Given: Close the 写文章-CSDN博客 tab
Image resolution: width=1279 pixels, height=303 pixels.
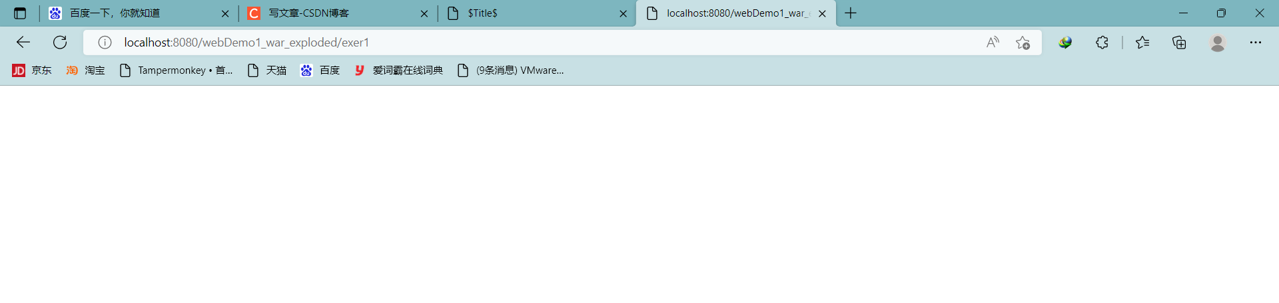Looking at the screenshot, I should click(424, 13).
